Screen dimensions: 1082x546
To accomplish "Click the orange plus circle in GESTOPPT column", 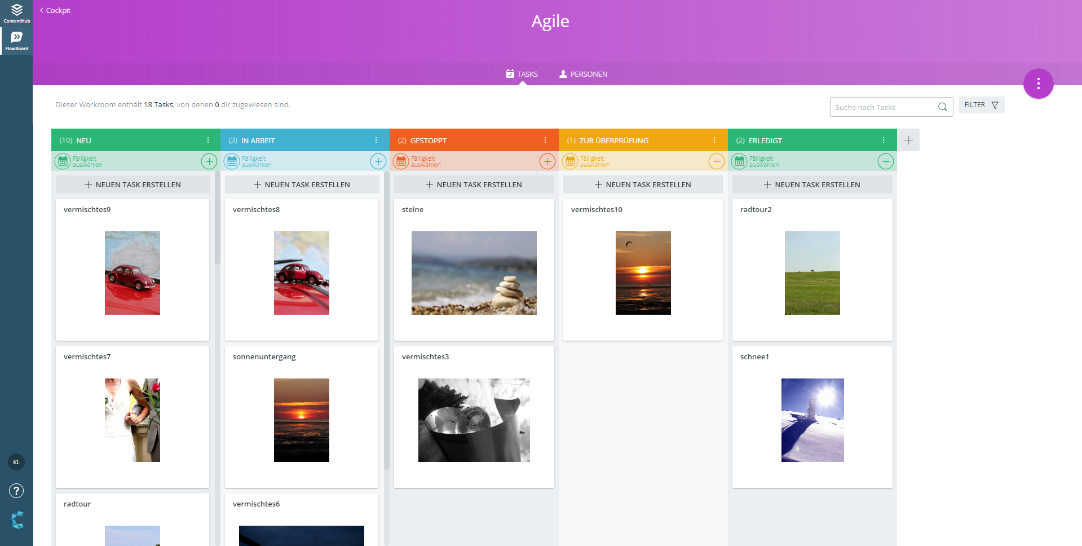I will (547, 161).
